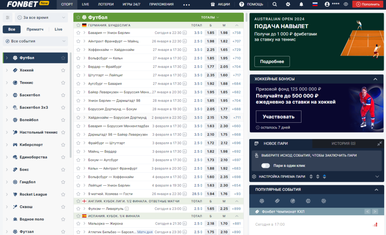Viewport: 386px width, 235px height.
Task: Open +899 extra markets for Фулхэм — Ливерпуль
Action: [x=236, y=209]
